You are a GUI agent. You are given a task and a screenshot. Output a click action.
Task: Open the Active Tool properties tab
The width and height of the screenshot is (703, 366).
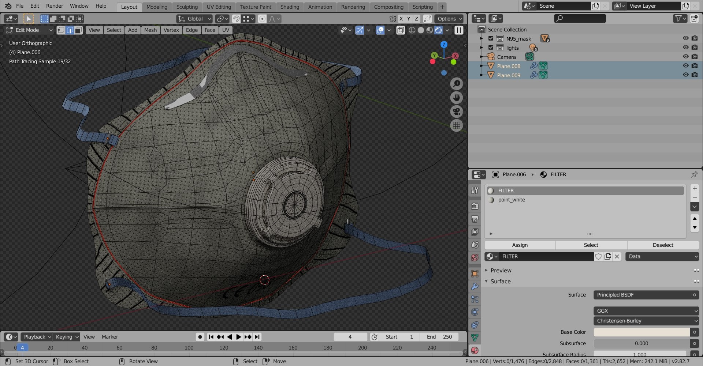[475, 190]
